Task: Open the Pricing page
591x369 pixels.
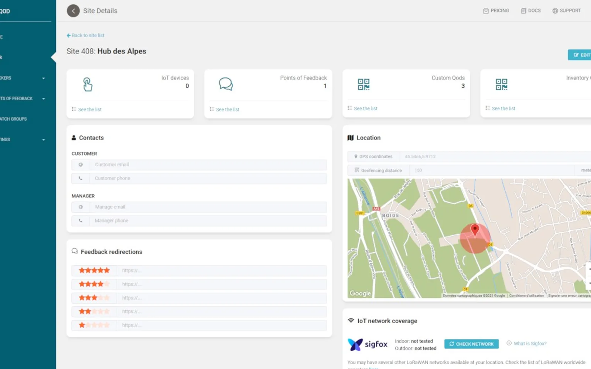Action: pos(496,11)
